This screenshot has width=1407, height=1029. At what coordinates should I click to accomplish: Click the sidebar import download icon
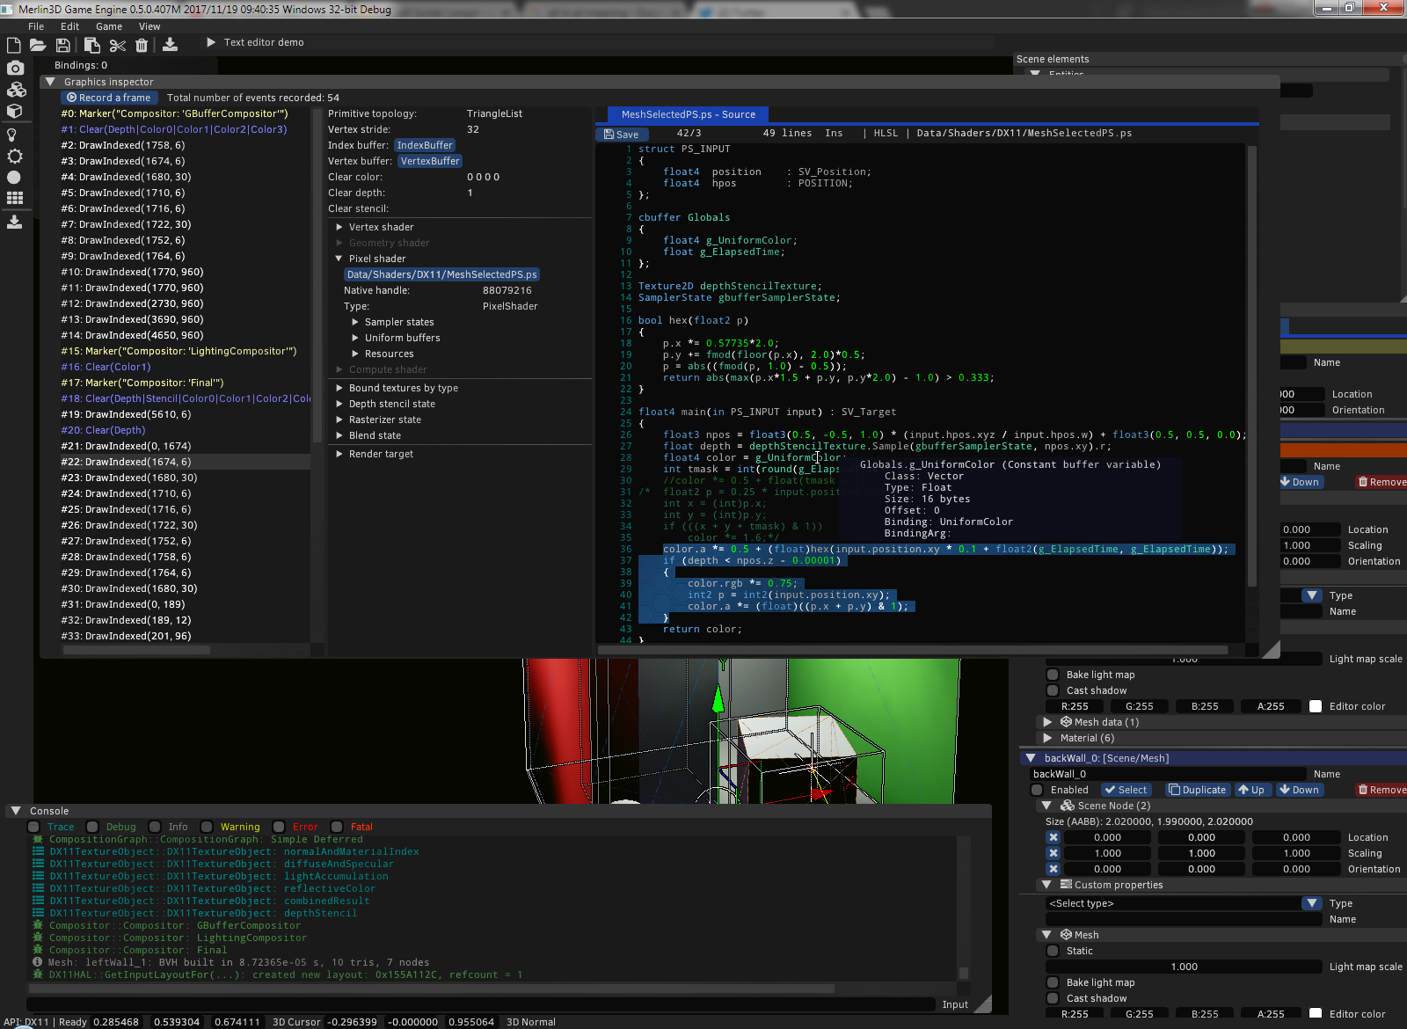[x=14, y=223]
